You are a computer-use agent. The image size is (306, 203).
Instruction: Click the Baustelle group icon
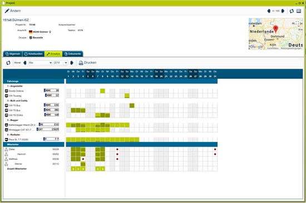tap(31, 38)
